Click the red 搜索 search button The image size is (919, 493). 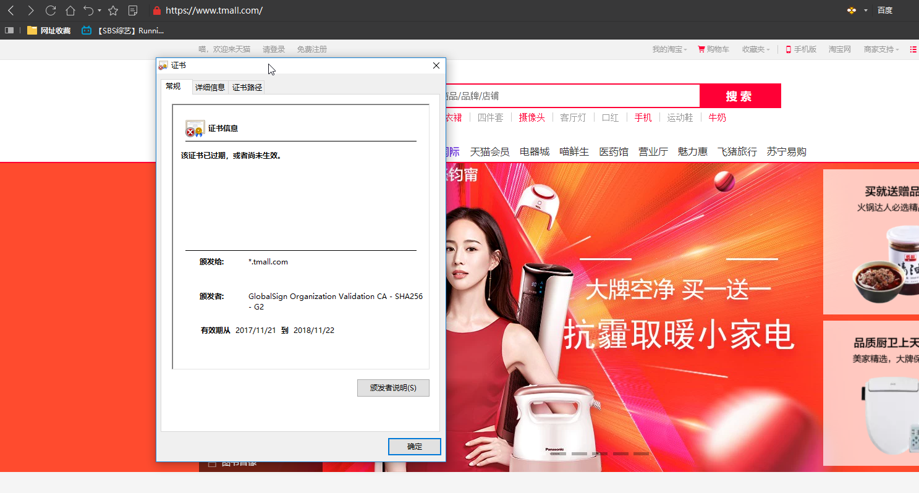(x=740, y=96)
